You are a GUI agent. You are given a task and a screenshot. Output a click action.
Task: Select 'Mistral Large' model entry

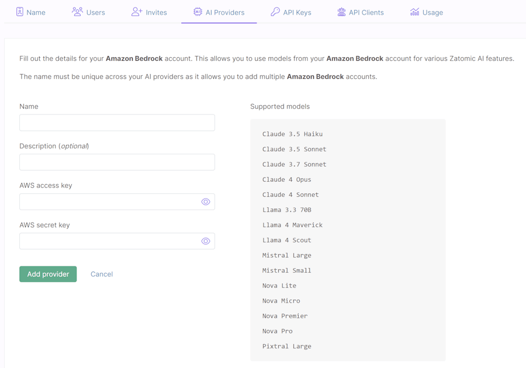tap(287, 255)
